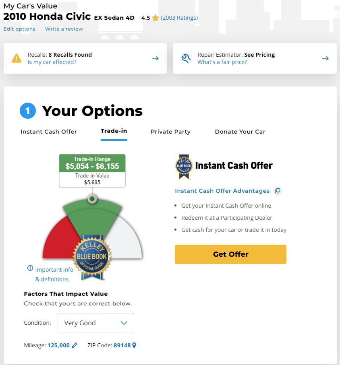Open the Write a review link
The image size is (340, 365).
64,29
